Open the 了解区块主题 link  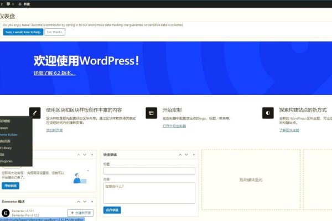[x=289, y=130]
